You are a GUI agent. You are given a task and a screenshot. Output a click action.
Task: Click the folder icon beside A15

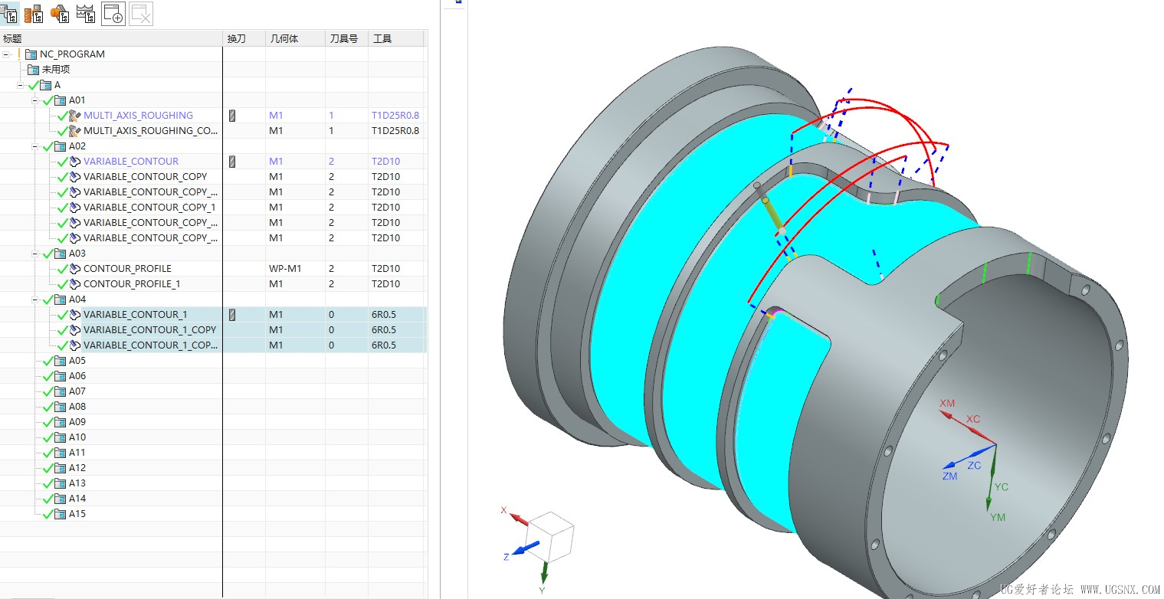(x=61, y=514)
